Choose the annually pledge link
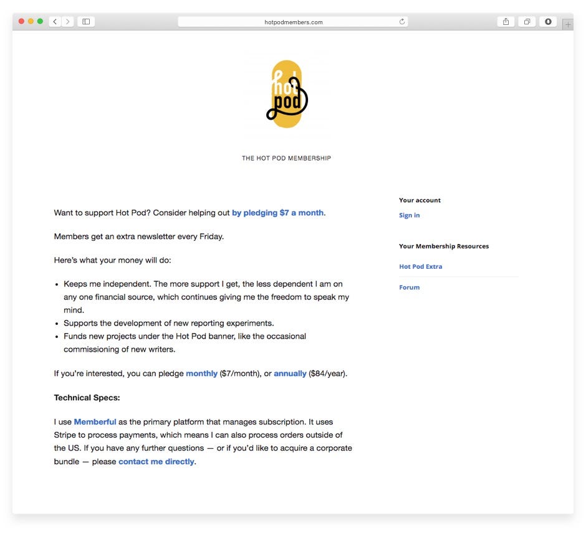Viewport: 586px width, 539px height. coord(290,373)
